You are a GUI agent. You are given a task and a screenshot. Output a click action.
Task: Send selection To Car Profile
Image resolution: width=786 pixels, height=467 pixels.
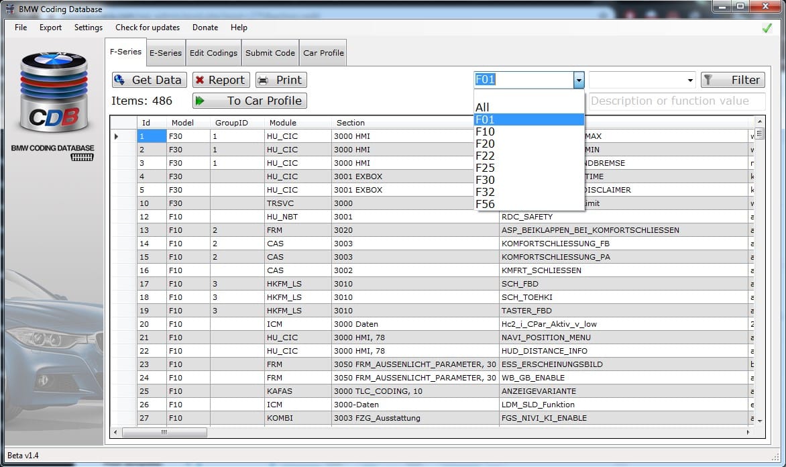(249, 101)
